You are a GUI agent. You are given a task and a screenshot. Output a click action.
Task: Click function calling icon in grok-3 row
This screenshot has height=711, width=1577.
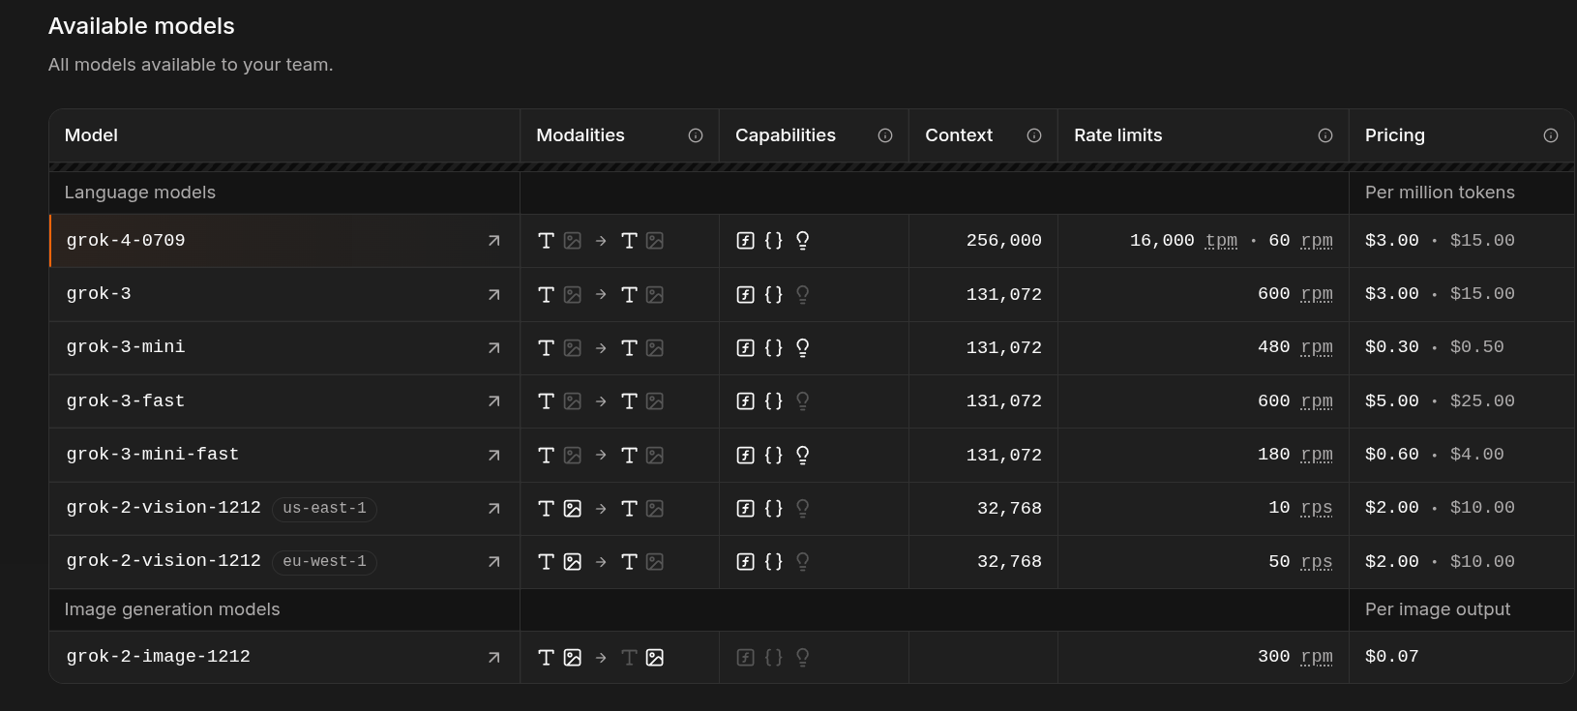[745, 294]
